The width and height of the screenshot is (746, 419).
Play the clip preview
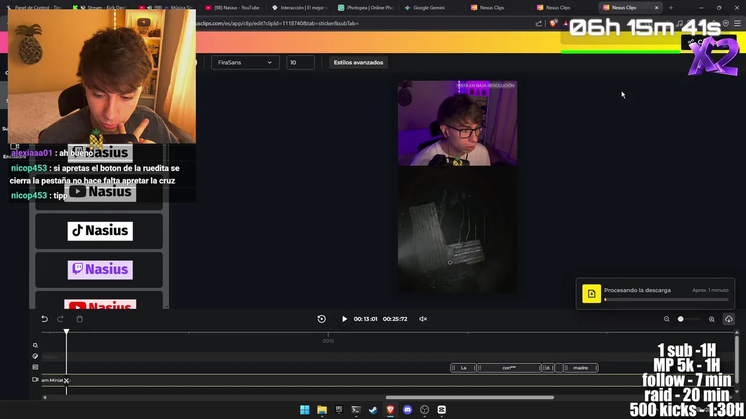click(x=344, y=319)
